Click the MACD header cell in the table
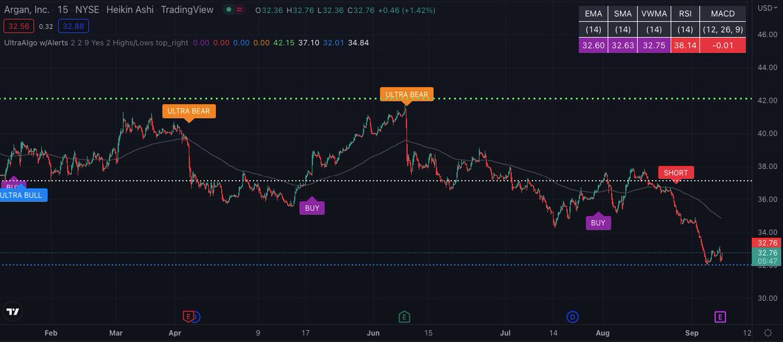This screenshot has height=342, width=783. (x=722, y=13)
